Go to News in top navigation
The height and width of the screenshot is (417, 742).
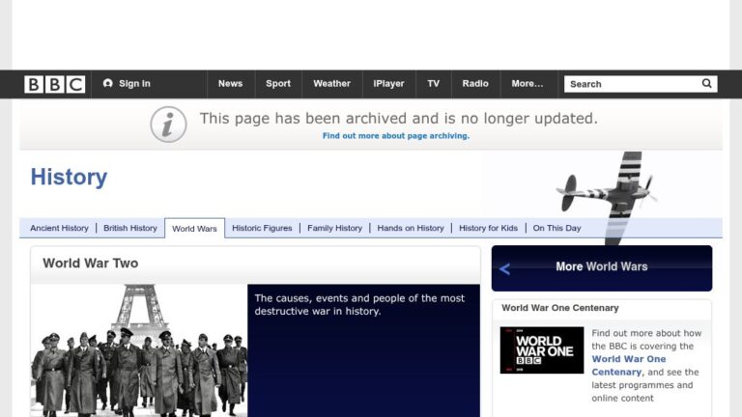click(x=231, y=84)
